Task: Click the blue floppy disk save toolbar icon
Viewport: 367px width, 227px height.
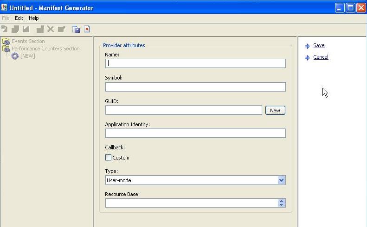Action: click(76, 29)
